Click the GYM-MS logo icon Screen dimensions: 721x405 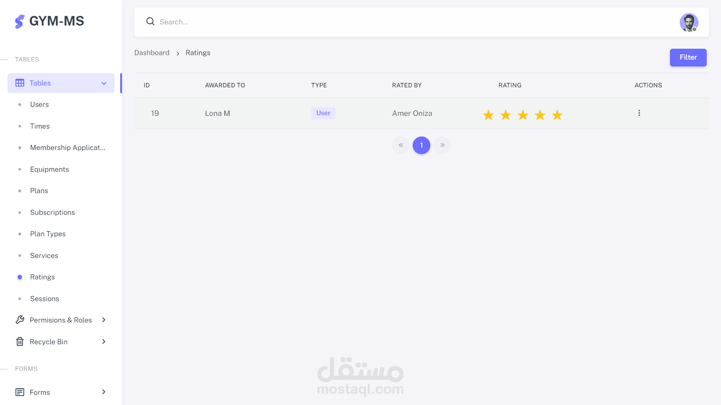(x=20, y=21)
